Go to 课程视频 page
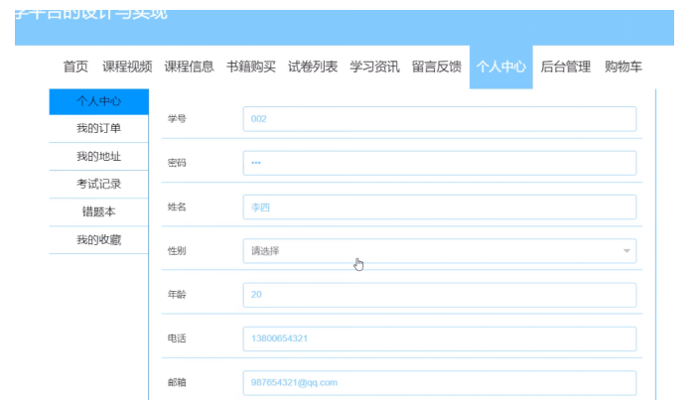Screen dimensions: 697x407 pyautogui.click(x=127, y=67)
